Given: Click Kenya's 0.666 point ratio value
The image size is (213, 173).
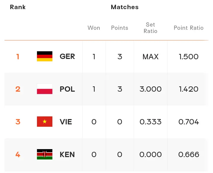Looking at the screenshot, I should (x=188, y=154).
